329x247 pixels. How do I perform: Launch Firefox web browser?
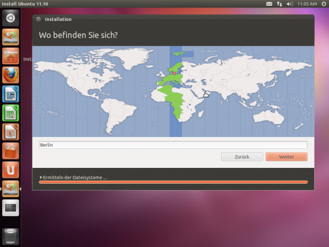point(11,75)
